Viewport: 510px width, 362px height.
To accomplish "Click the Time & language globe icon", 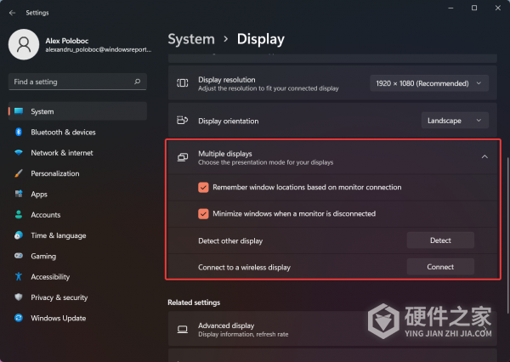I will (19, 235).
